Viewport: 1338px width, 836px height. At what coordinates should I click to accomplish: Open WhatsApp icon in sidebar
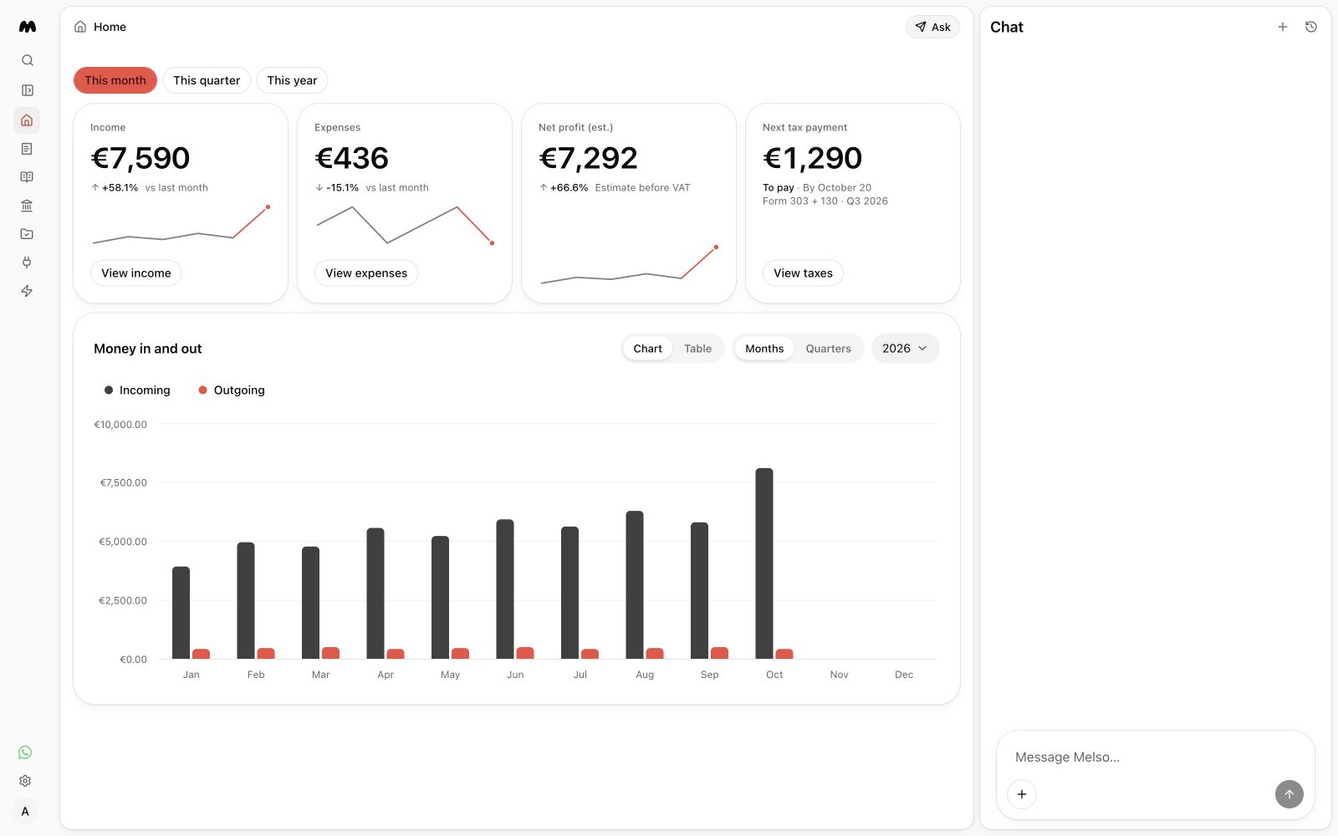[25, 752]
